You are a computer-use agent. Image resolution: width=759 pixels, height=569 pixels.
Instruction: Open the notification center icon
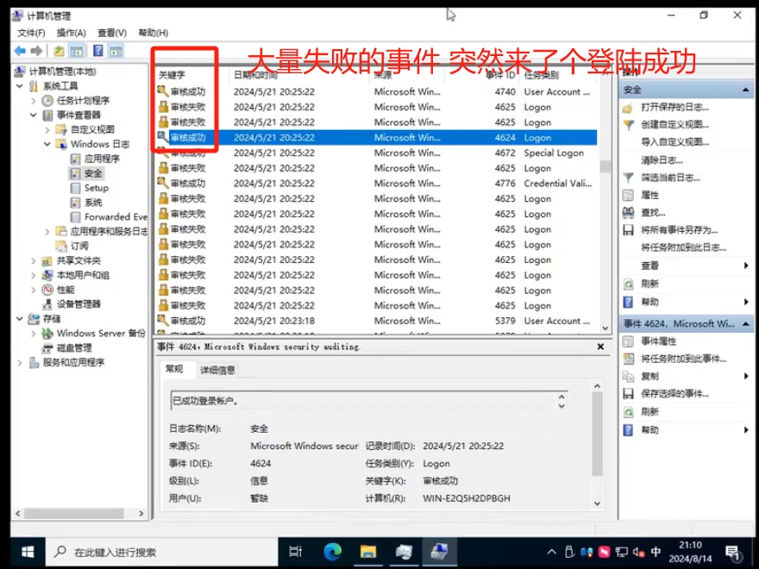point(732,553)
